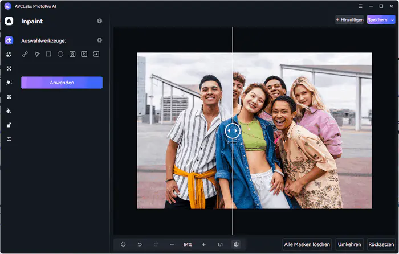399x254 pixels.
Task: Open the clover-shaped sidebar tool
Action: point(9,97)
